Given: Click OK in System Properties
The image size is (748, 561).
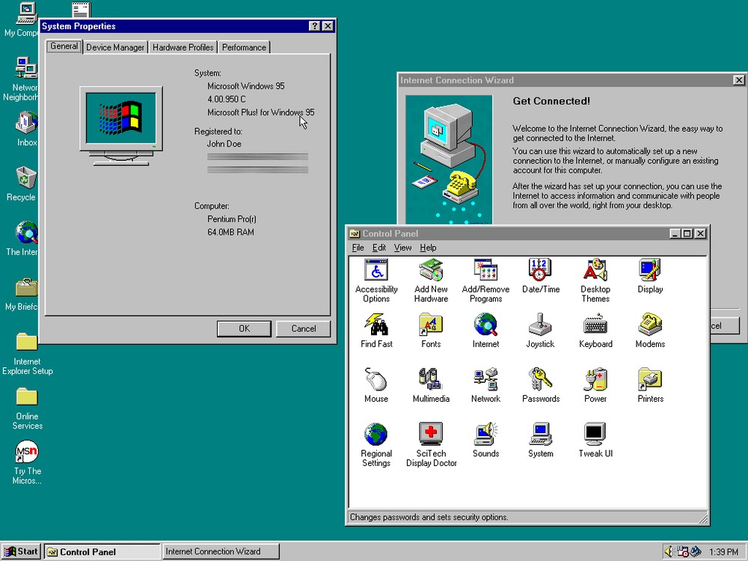Looking at the screenshot, I should tap(244, 328).
